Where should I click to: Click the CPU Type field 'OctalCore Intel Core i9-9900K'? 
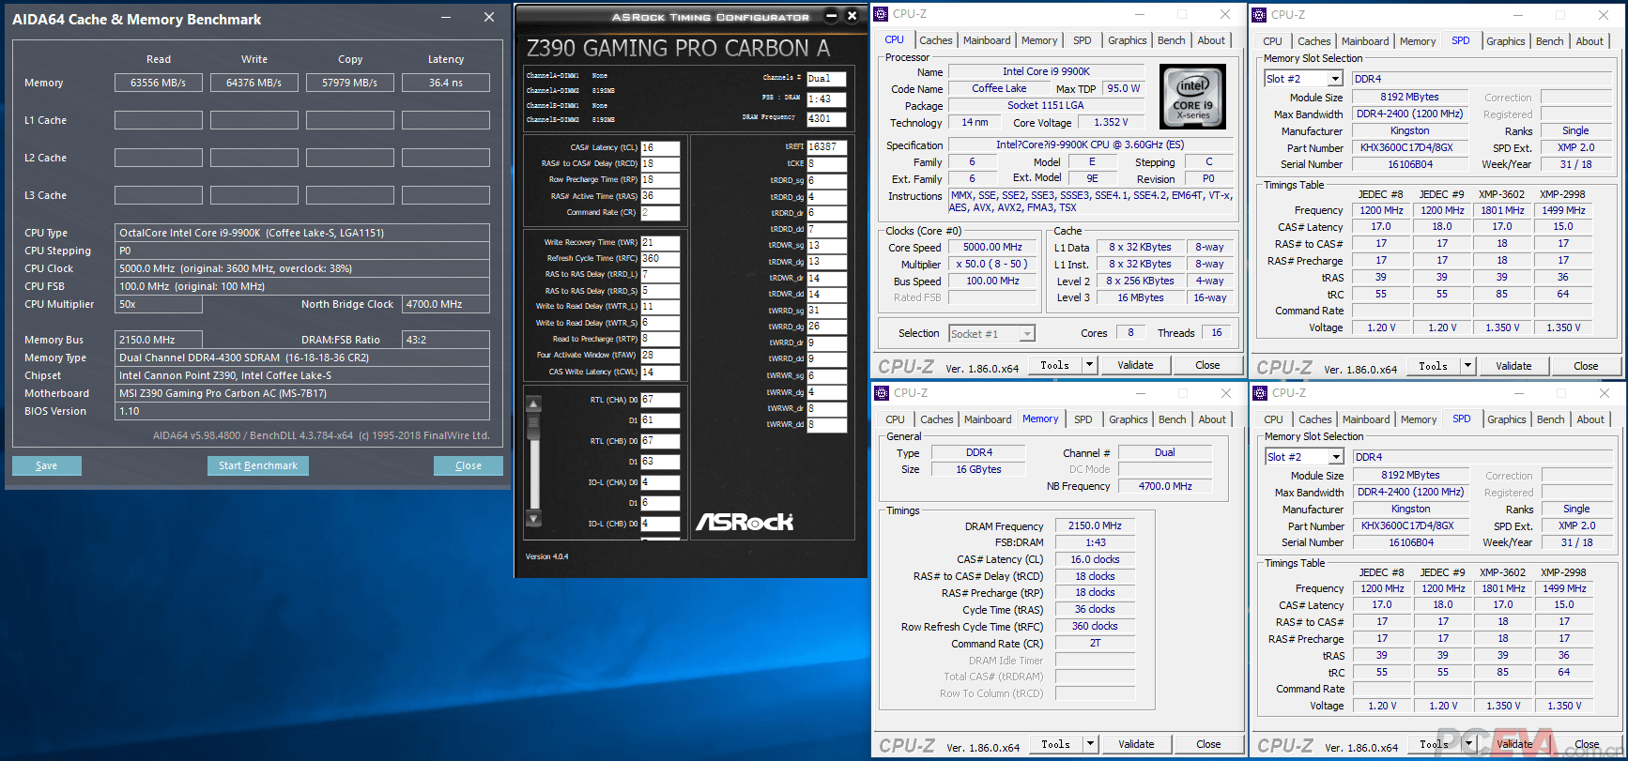coord(302,233)
